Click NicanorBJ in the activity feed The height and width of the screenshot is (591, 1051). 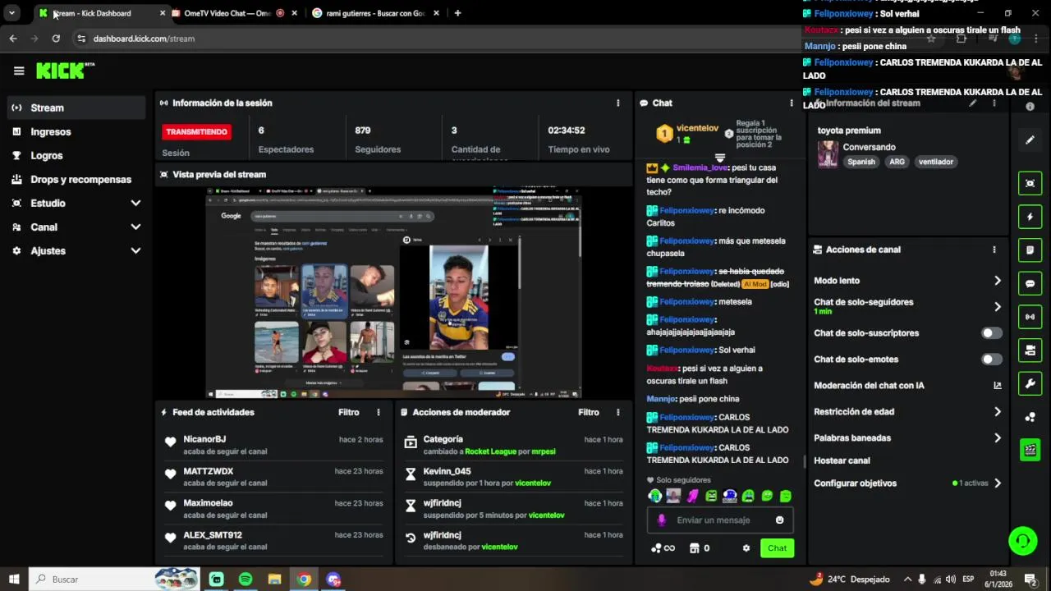click(x=204, y=439)
